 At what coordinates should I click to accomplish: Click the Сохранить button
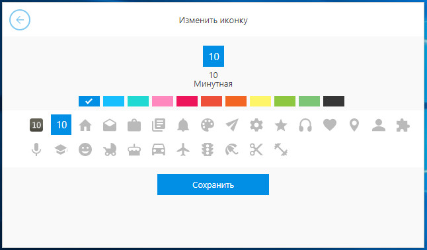213,185
